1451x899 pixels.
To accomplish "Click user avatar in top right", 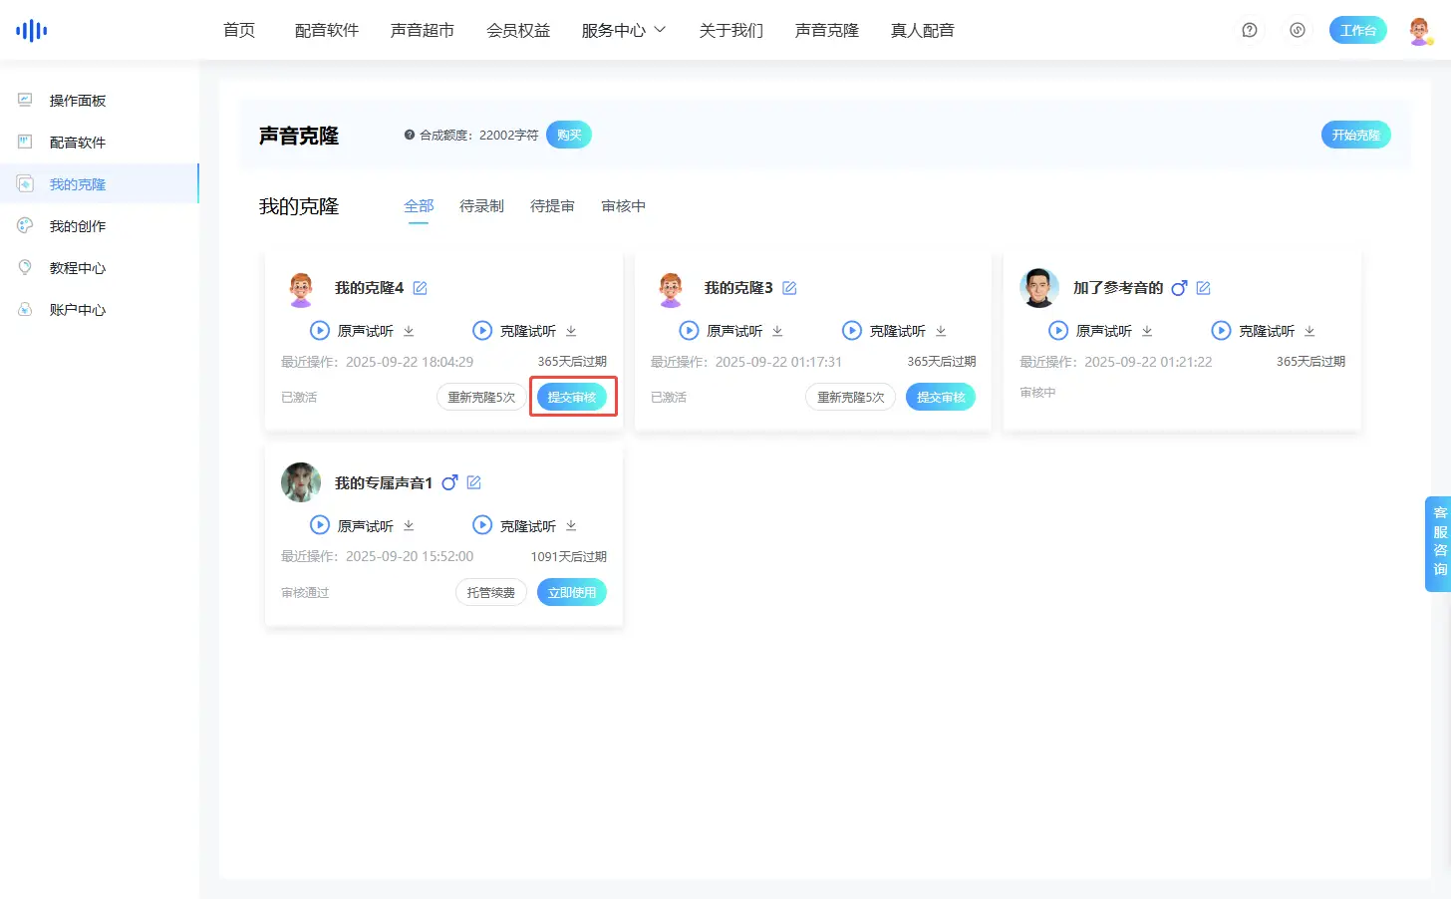I will tap(1420, 31).
